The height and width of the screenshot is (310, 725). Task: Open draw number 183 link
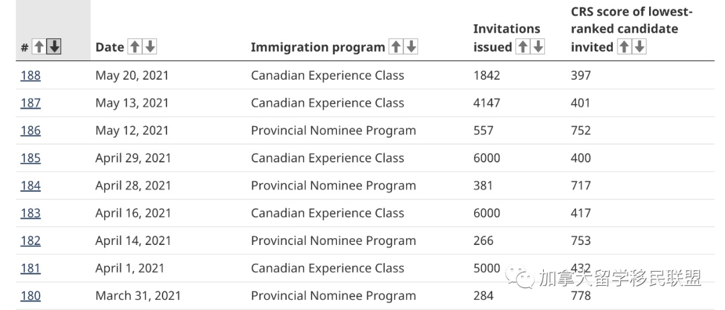tap(30, 213)
